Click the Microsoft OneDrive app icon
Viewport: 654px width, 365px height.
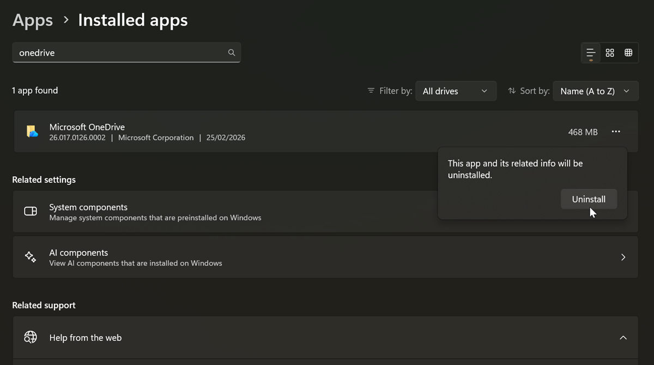[x=32, y=132]
